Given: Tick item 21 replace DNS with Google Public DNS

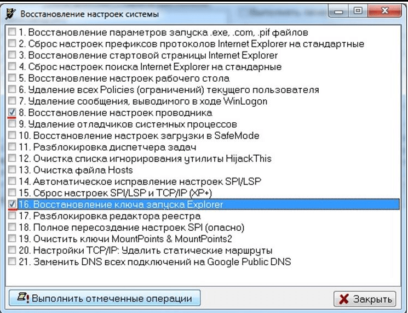Looking at the screenshot, I should pos(12,261).
